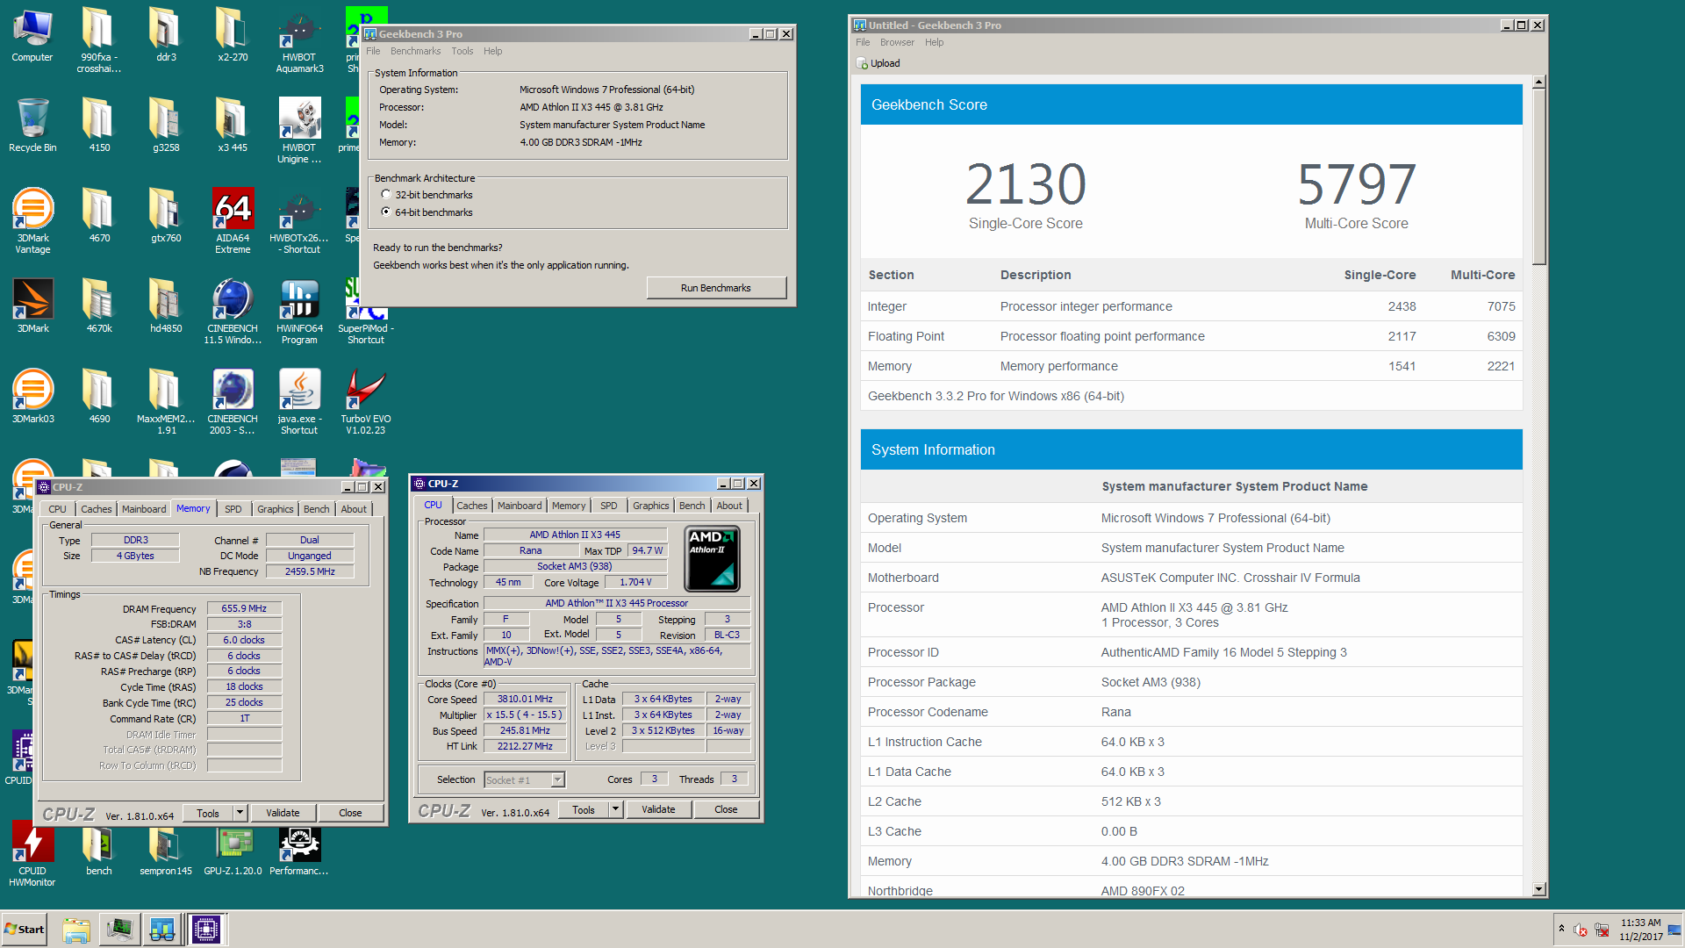Viewport: 1685px width, 948px height.
Task: Open Graphics tab in memory CPU-Z window
Action: (275, 509)
